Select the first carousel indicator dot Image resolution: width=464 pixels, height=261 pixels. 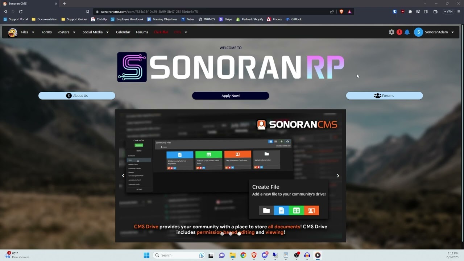coord(222,234)
